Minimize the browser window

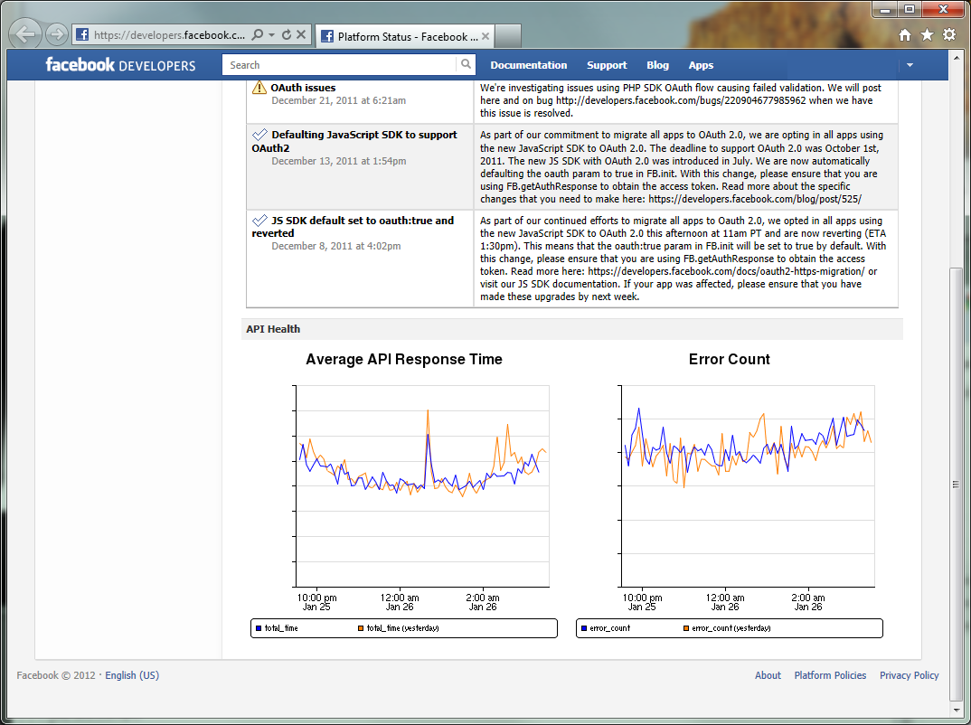click(885, 9)
